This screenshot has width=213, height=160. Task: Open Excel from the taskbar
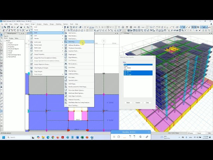tap(82, 137)
